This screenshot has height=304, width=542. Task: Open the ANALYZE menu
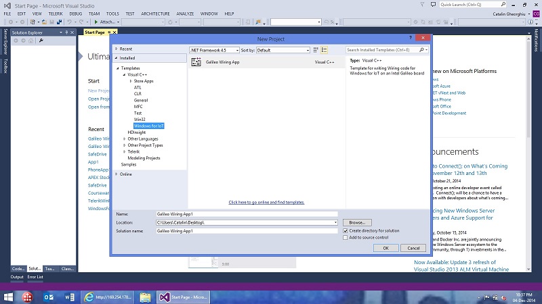pyautogui.click(x=185, y=14)
